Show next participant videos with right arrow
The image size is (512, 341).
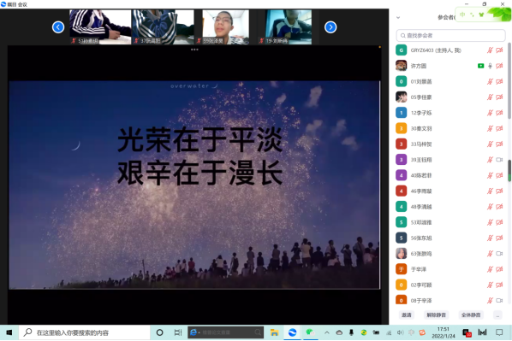(330, 27)
